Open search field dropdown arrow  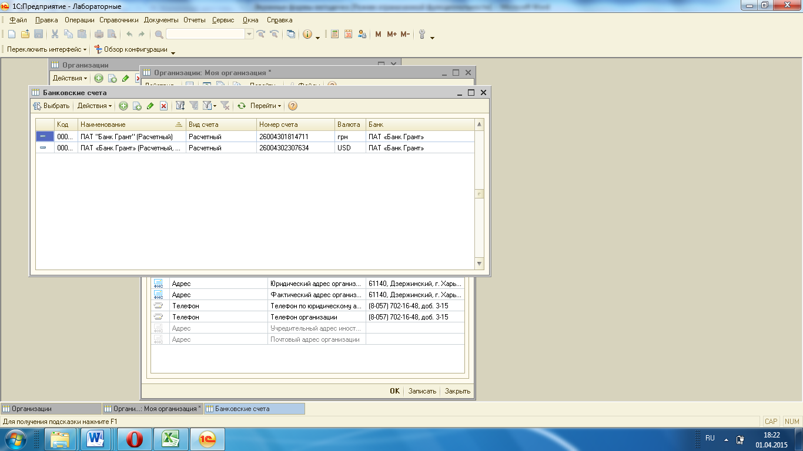coord(250,34)
